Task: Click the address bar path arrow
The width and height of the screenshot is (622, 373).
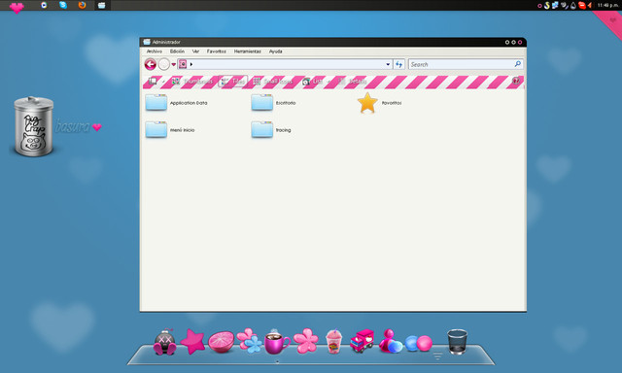Action: click(x=191, y=64)
